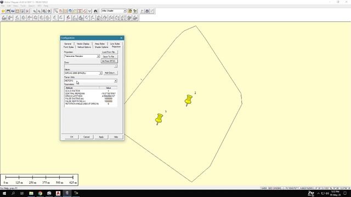Screen dimensions: 351x197
Task: Open the Tools menu
Action: click(23, 5)
